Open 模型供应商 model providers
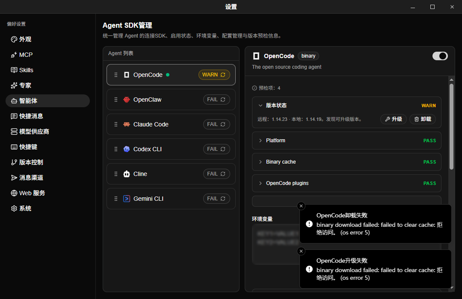This screenshot has height=299, width=462. pyautogui.click(x=48, y=132)
